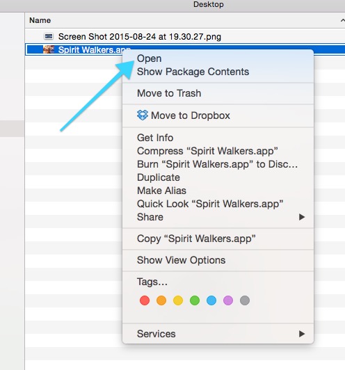
Task: Toggle sort order arrow in Name column
Action: (343, 21)
